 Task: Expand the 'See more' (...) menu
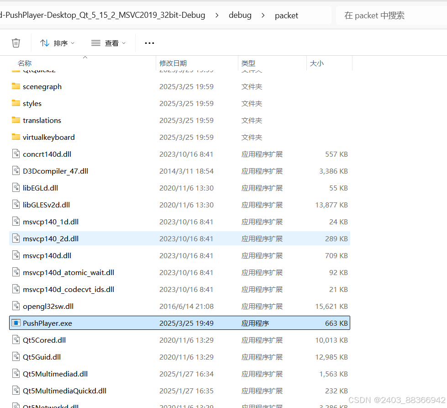tap(149, 42)
